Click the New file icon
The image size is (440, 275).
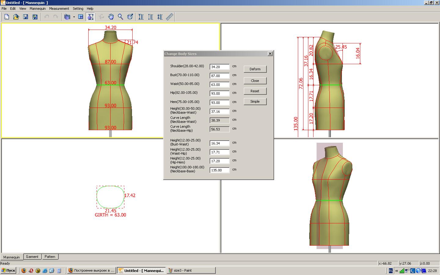(7, 17)
